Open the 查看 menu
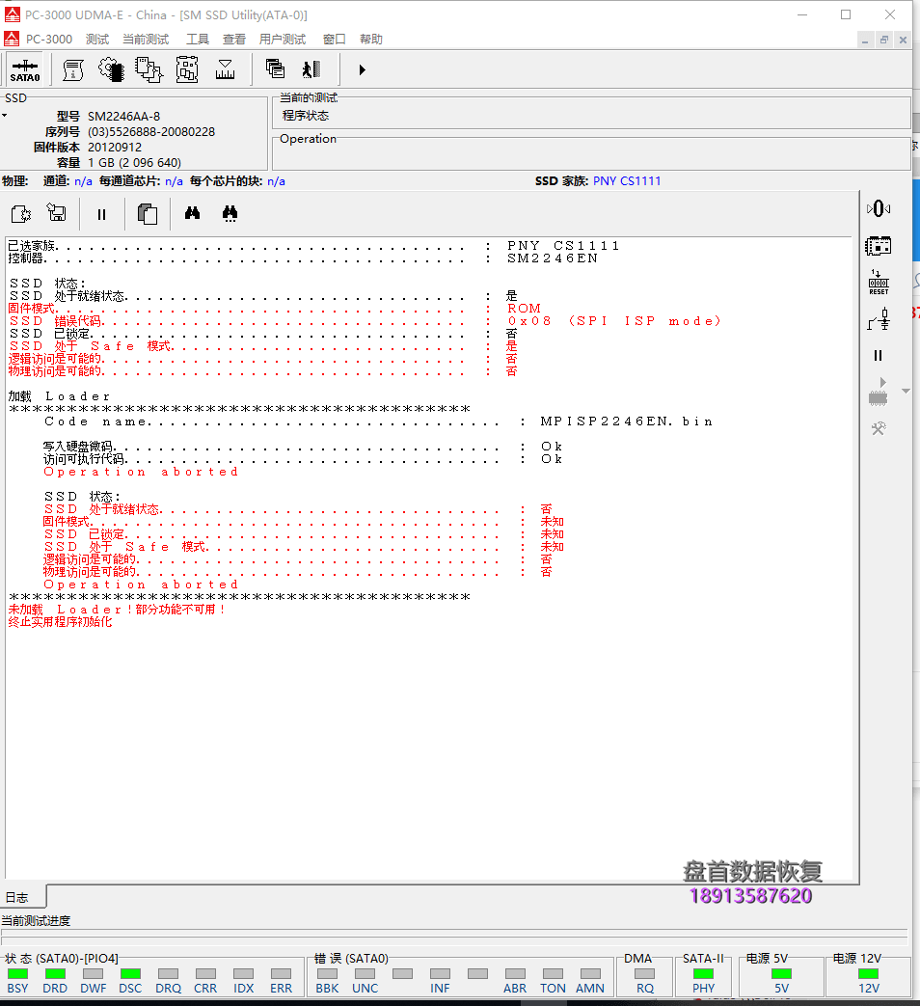Screen dimensions: 920x1006 pyautogui.click(x=234, y=40)
